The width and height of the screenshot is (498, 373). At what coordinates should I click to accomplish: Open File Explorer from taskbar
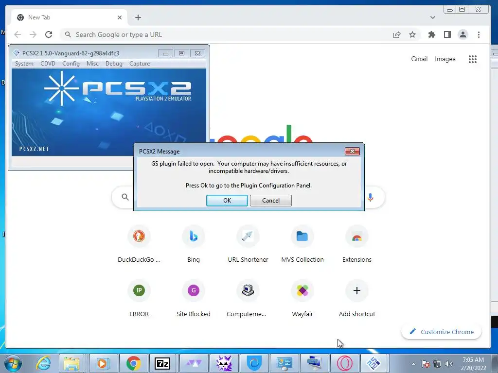pyautogui.click(x=72, y=363)
